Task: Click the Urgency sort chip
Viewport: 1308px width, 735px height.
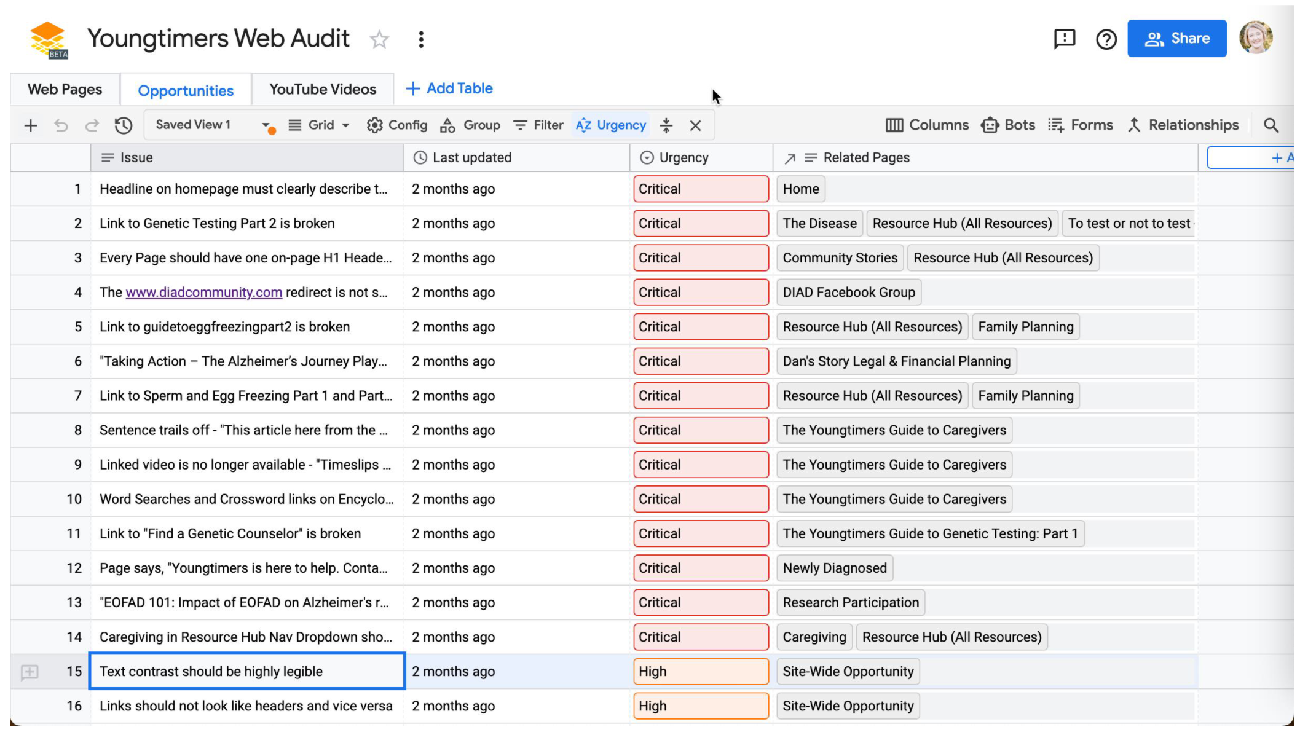Action: coord(611,125)
